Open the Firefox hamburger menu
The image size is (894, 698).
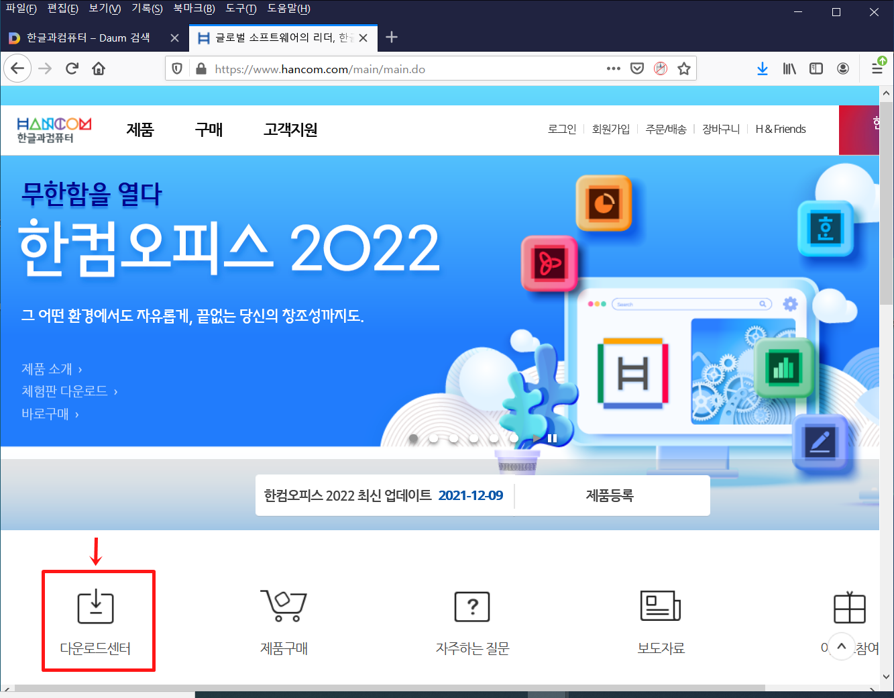pyautogui.click(x=877, y=66)
